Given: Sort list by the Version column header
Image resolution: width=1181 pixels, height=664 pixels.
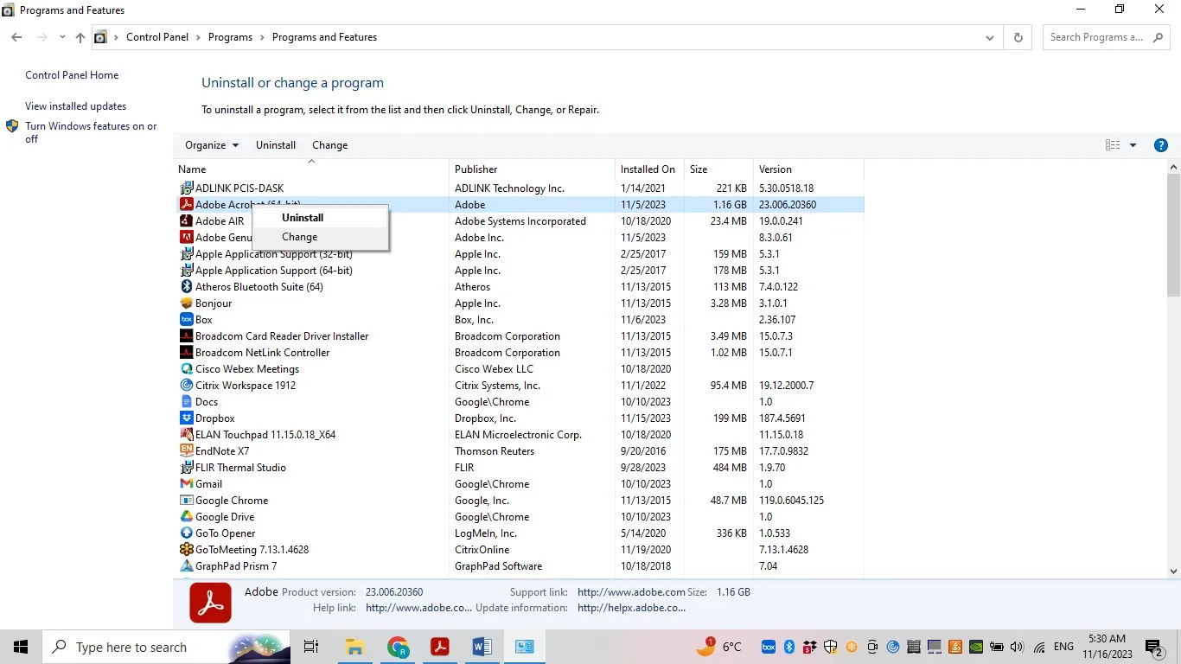Looking at the screenshot, I should pos(808,169).
